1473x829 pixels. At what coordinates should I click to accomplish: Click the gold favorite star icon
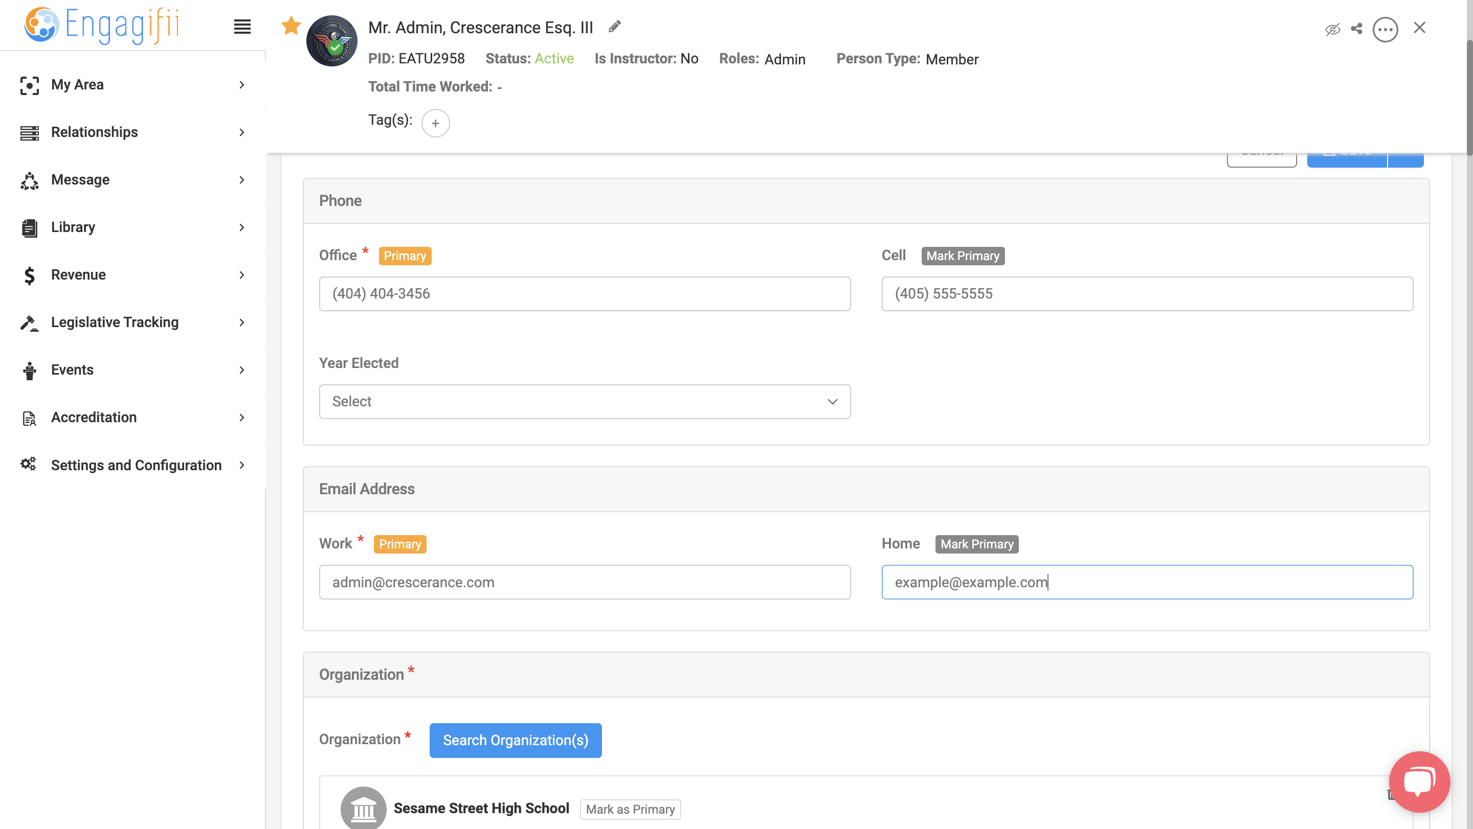point(291,26)
